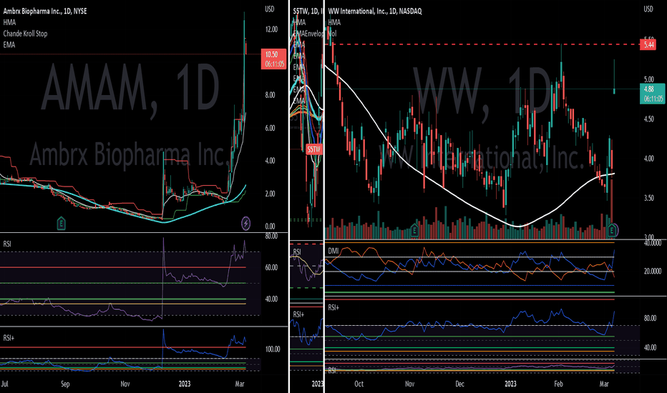The image size is (667, 393).
Task: Click the Dec label on the WW time axis
Action: 460,384
